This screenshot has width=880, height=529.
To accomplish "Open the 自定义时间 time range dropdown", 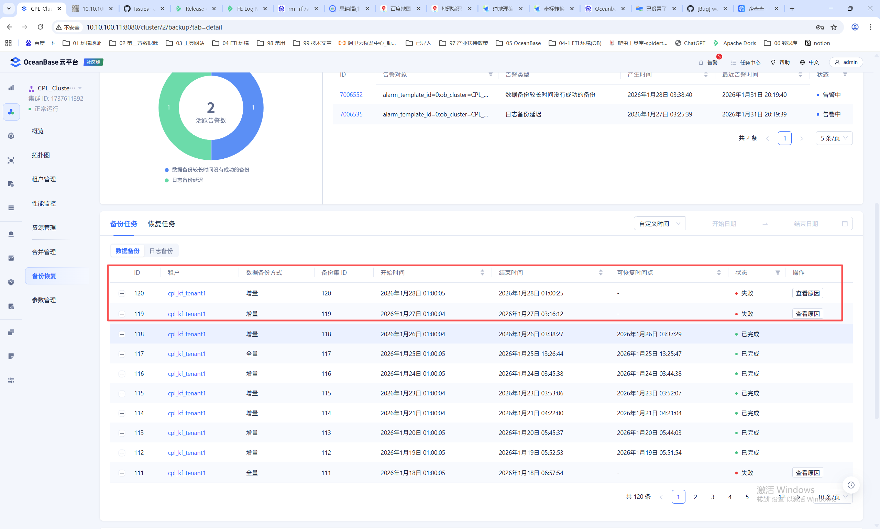I will (659, 224).
